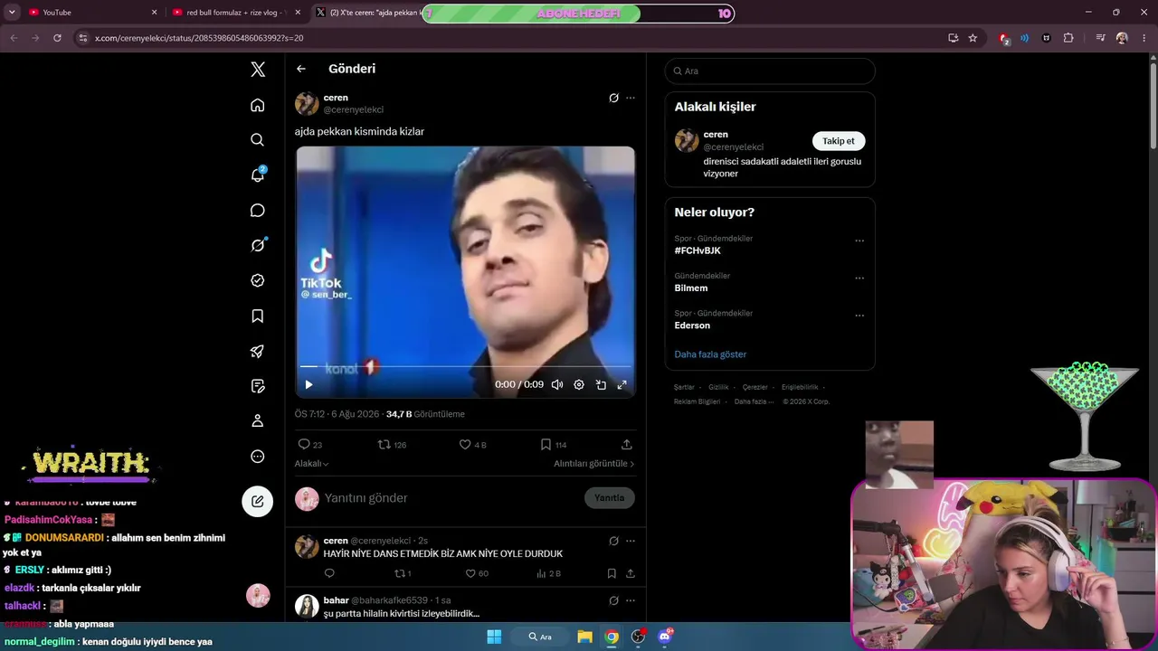The image size is (1158, 651).
Task: Repost ceren's comment with 1 repost
Action: point(403,573)
